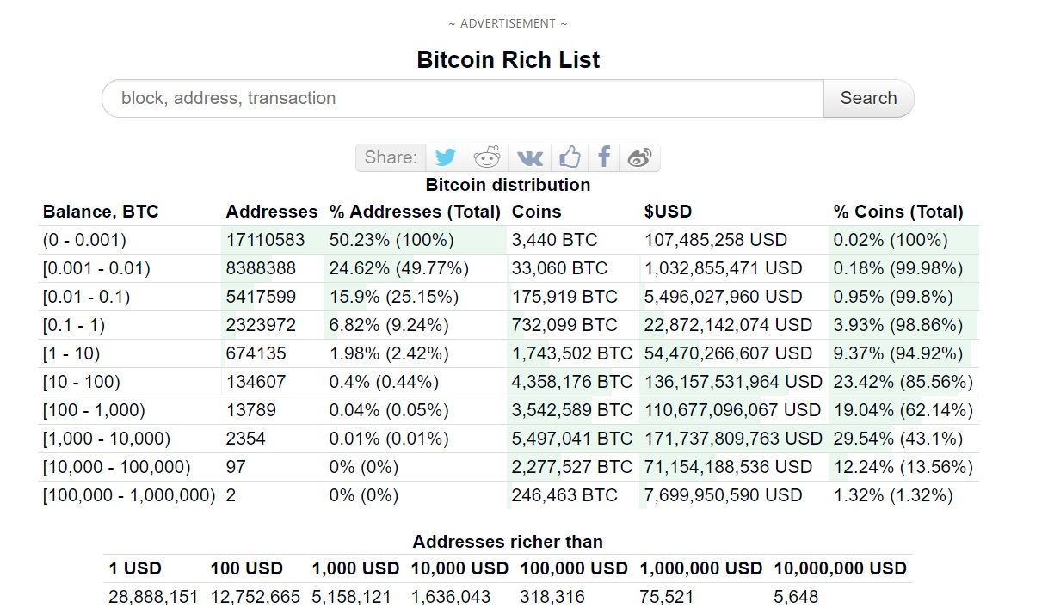Share page via Reddit alien icon
Image resolution: width=1048 pixels, height=614 pixels.
click(x=487, y=157)
